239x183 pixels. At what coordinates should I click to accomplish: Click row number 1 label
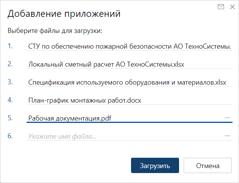(10, 46)
